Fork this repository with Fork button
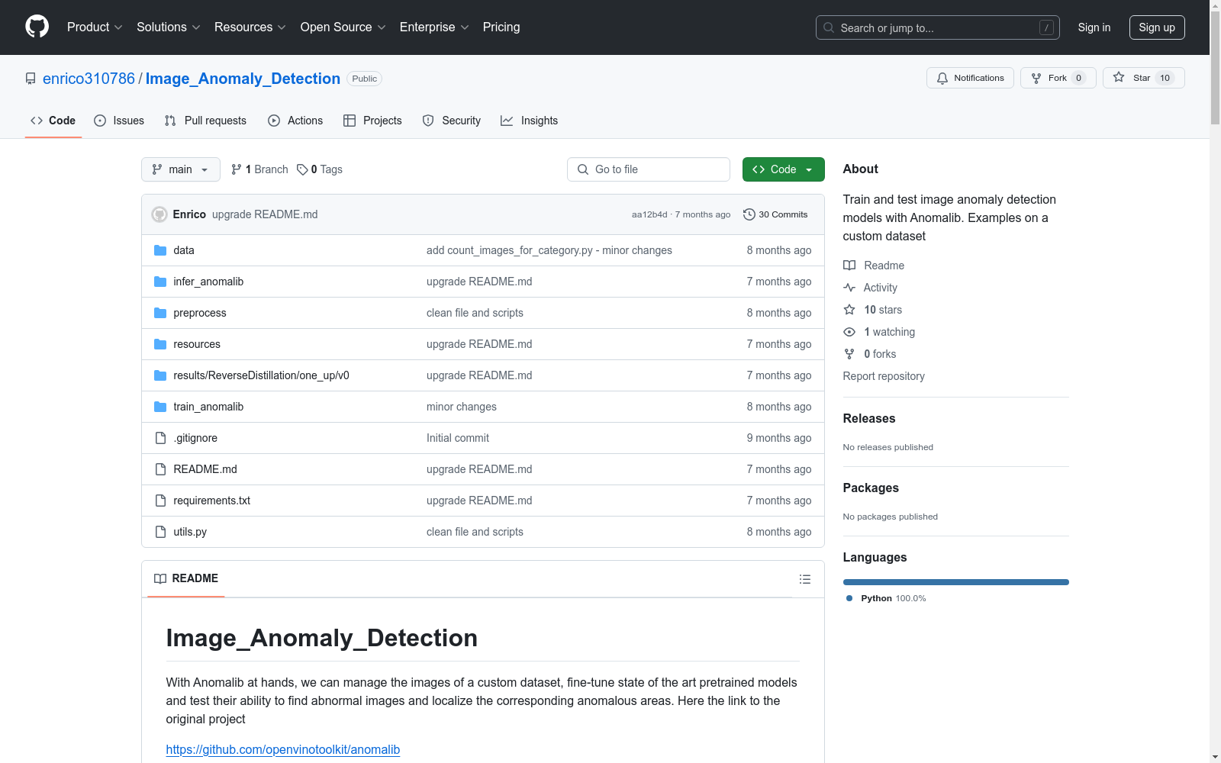This screenshot has height=763, width=1221. (1058, 78)
